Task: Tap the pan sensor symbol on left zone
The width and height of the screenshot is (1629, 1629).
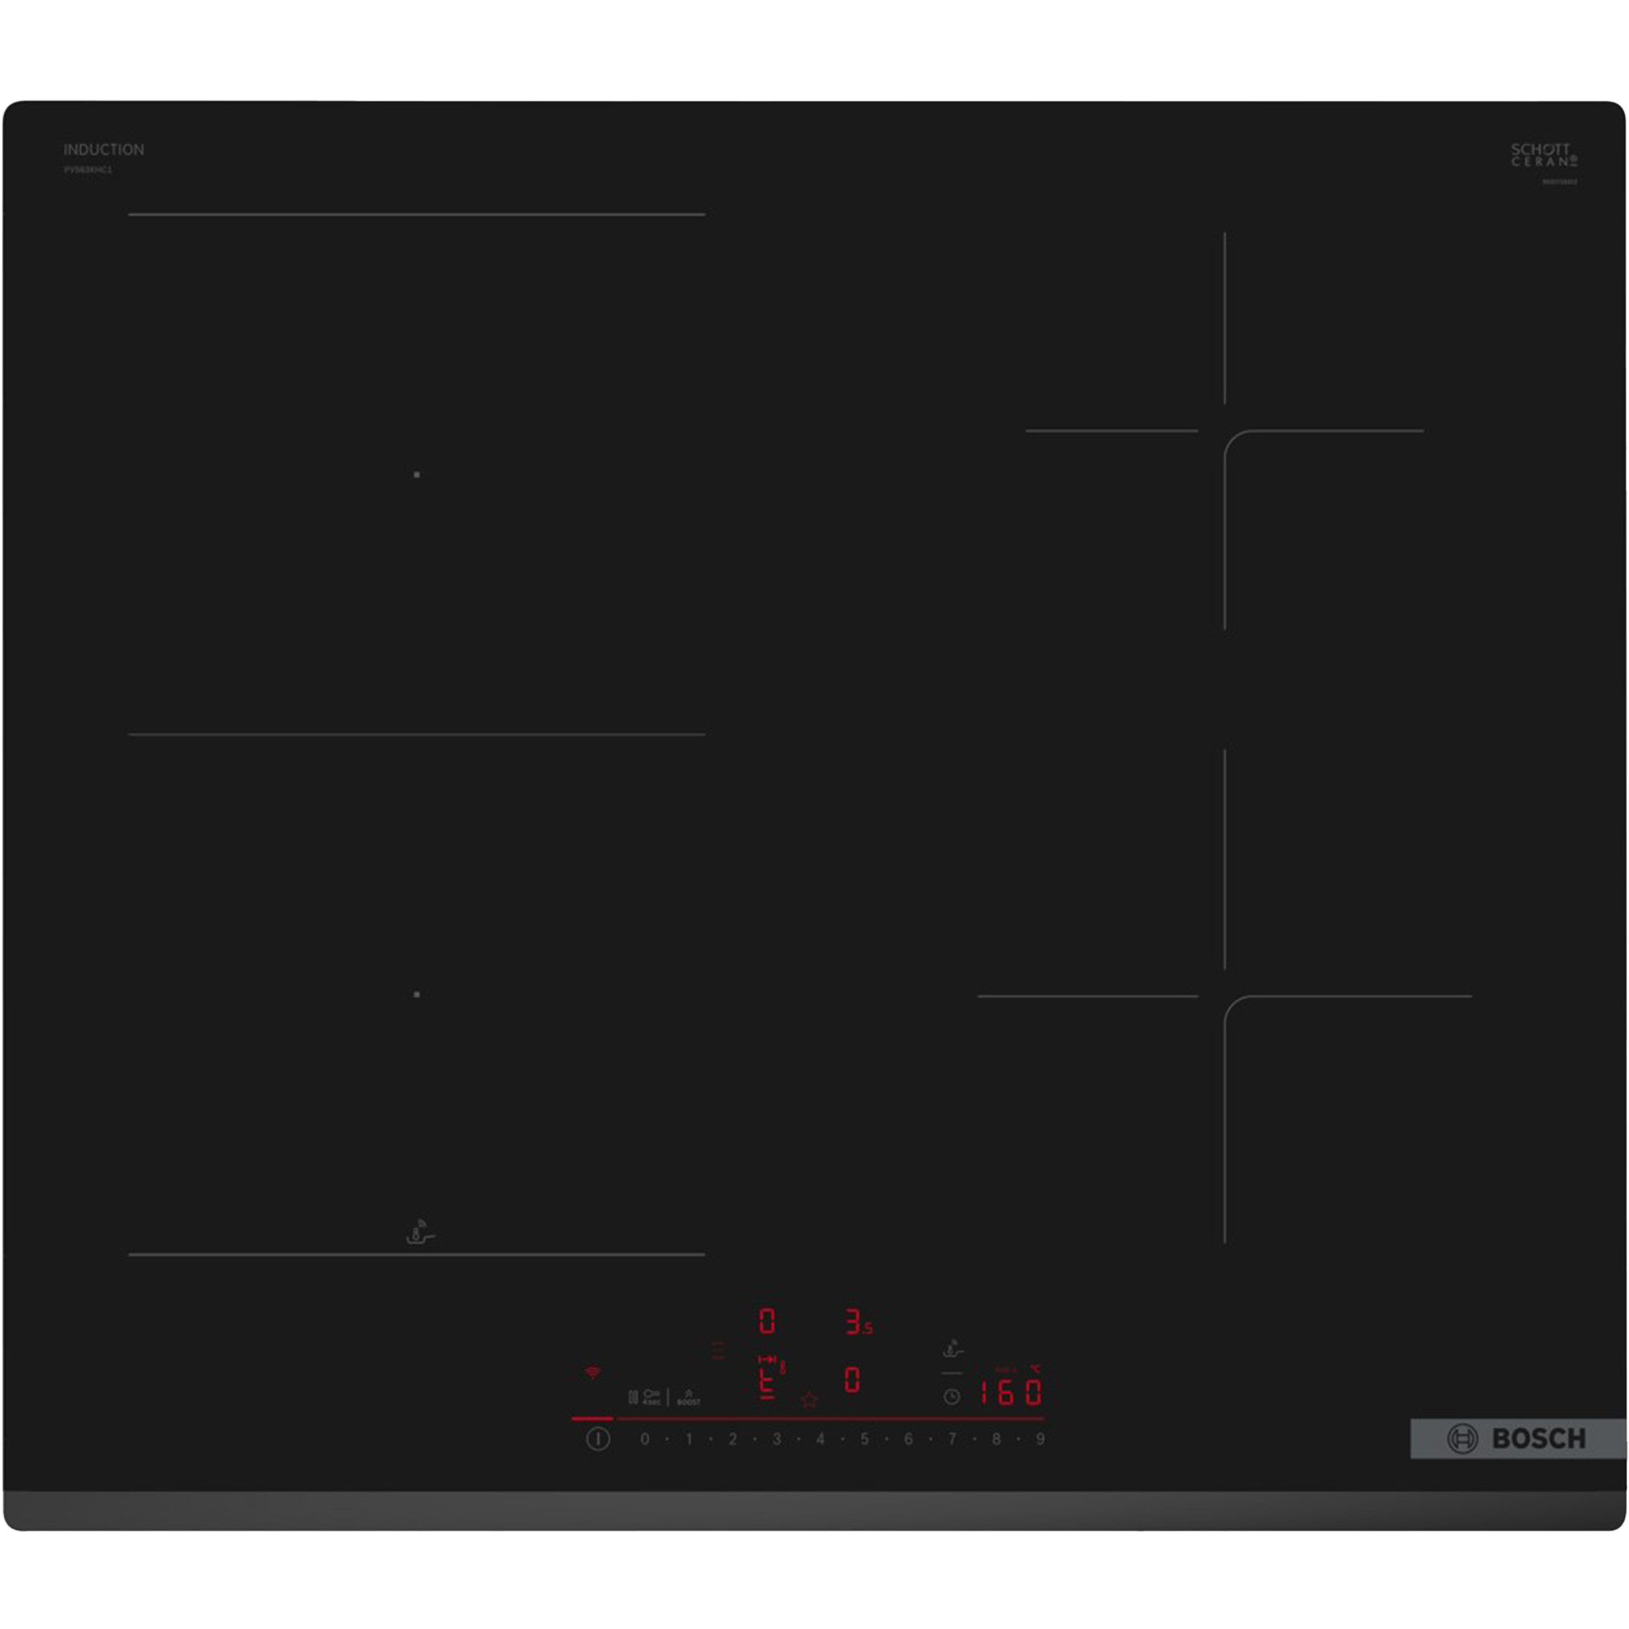Action: tap(420, 1232)
